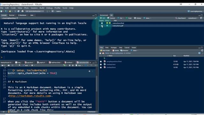Refresh the Files pane listing

[202, 50]
